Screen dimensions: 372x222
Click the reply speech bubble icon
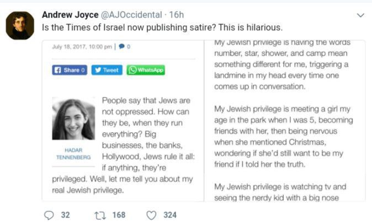[49, 215]
